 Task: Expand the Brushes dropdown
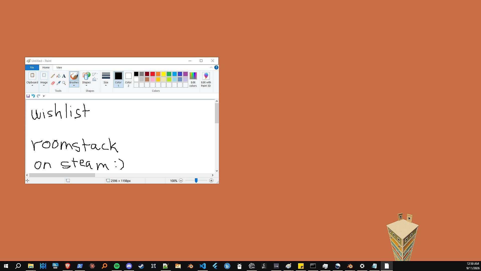(x=74, y=85)
